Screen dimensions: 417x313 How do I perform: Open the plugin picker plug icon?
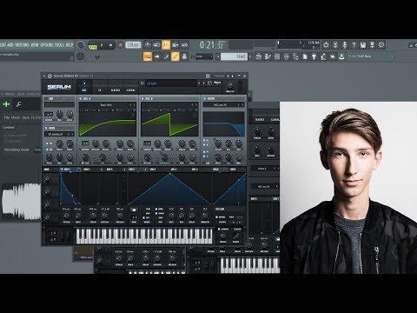click(314, 57)
